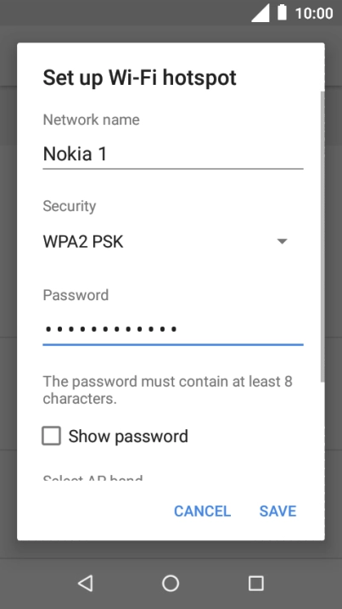342x609 pixels.
Task: Select the Network name field containing Nokia 1
Action: [173, 154]
